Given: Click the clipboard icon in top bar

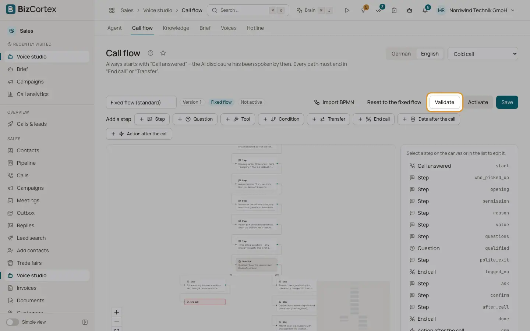Looking at the screenshot, I should pos(394,10).
